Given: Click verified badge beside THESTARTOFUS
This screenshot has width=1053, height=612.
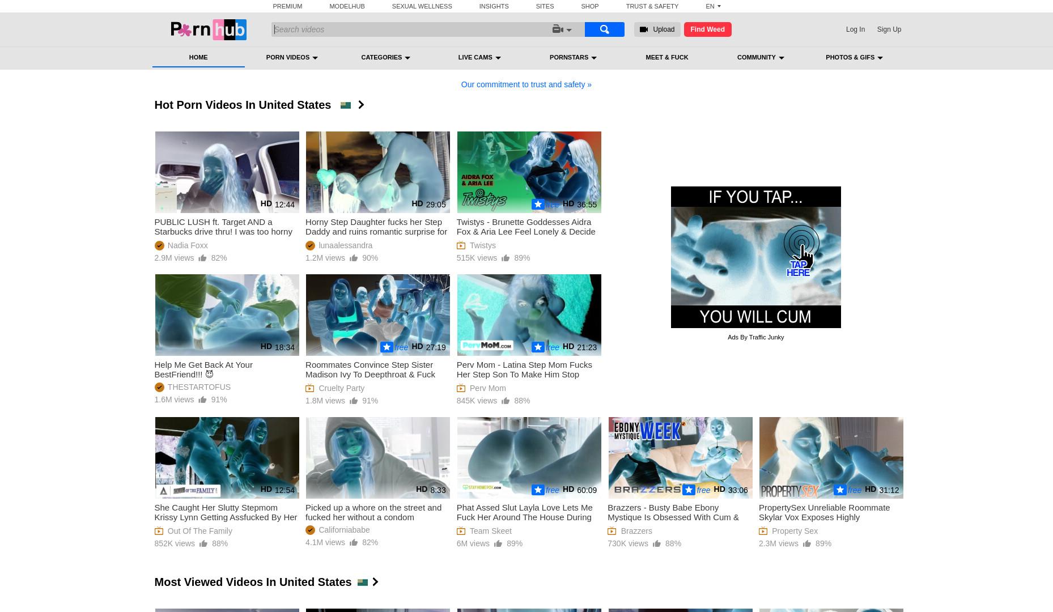Looking at the screenshot, I should (x=159, y=387).
